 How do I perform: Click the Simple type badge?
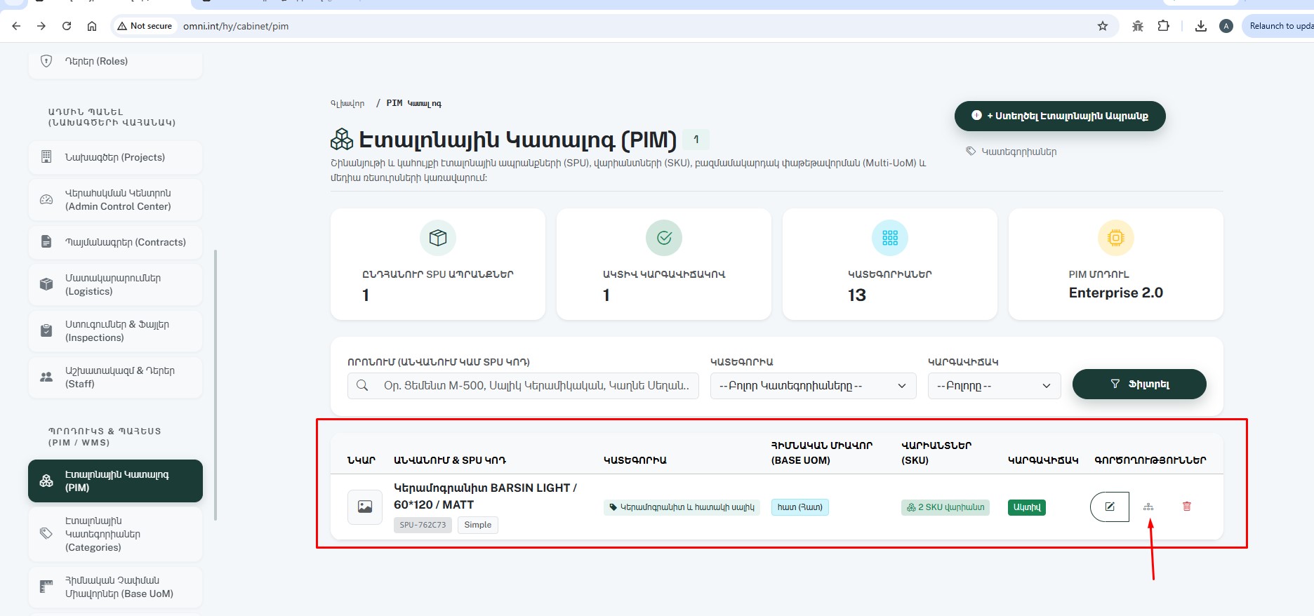coord(478,525)
